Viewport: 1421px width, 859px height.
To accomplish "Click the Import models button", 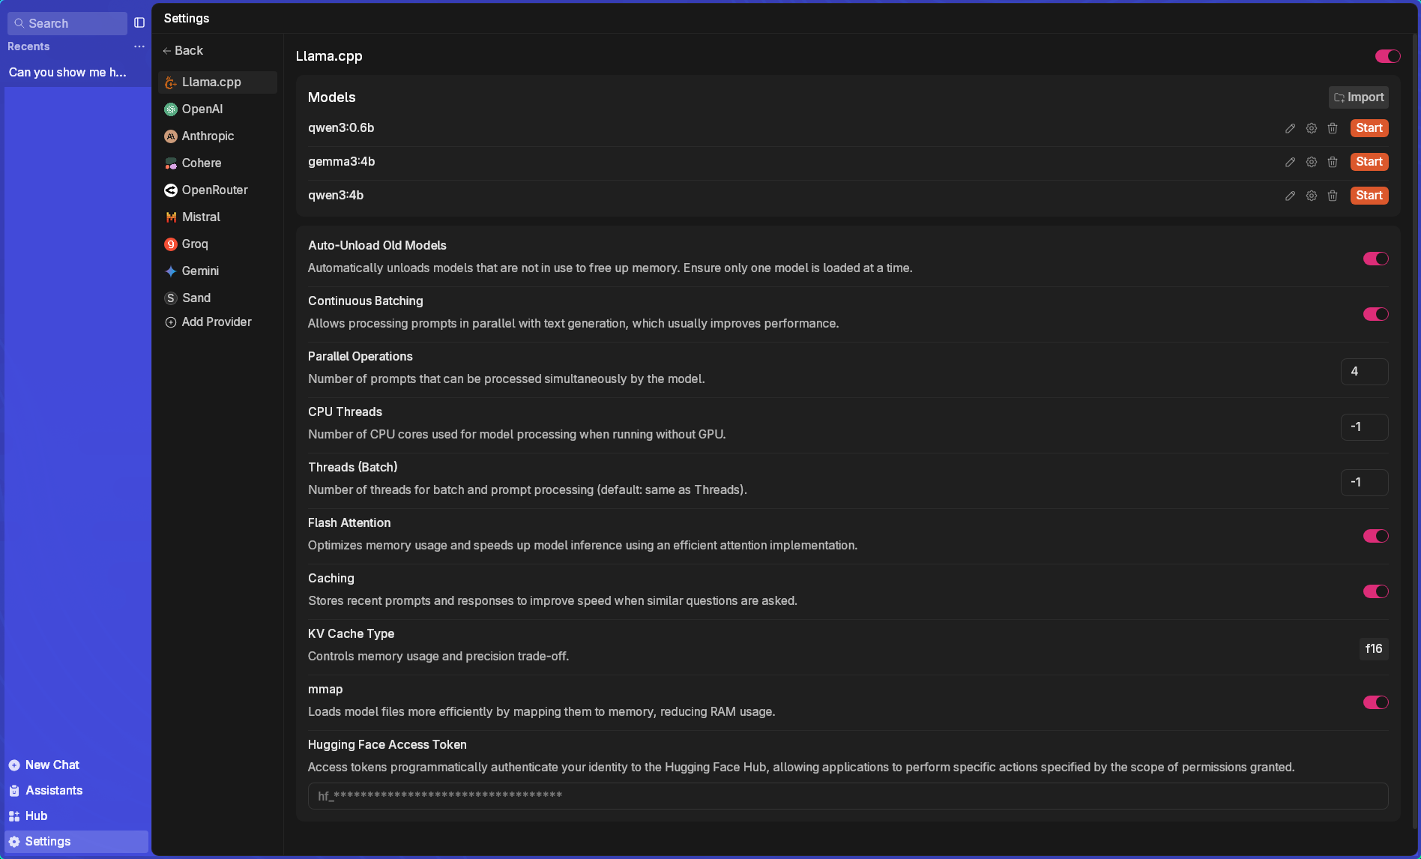I will tap(1358, 97).
